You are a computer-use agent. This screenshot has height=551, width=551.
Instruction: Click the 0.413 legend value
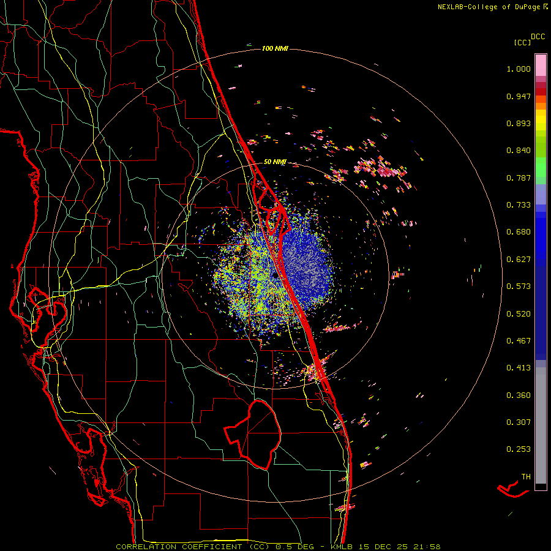[519, 368]
